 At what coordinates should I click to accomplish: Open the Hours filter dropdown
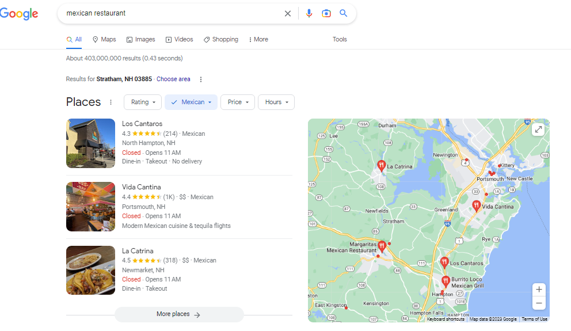click(276, 102)
